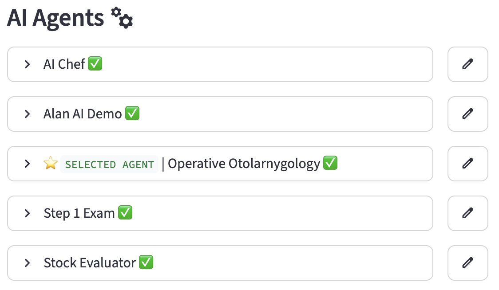499x290 pixels.
Task: Click the AI Agents heading text
Action: click(55, 18)
